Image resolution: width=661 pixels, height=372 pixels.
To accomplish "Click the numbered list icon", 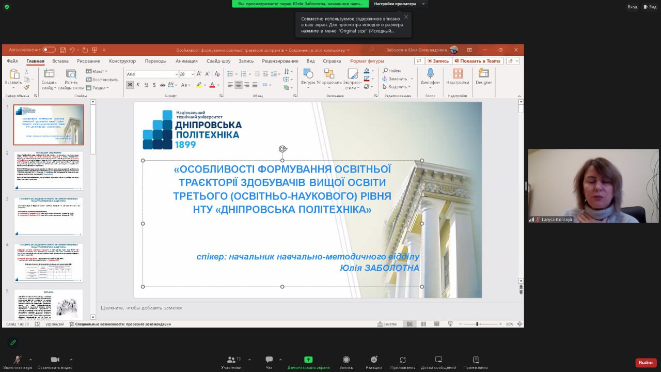I will coord(244,74).
